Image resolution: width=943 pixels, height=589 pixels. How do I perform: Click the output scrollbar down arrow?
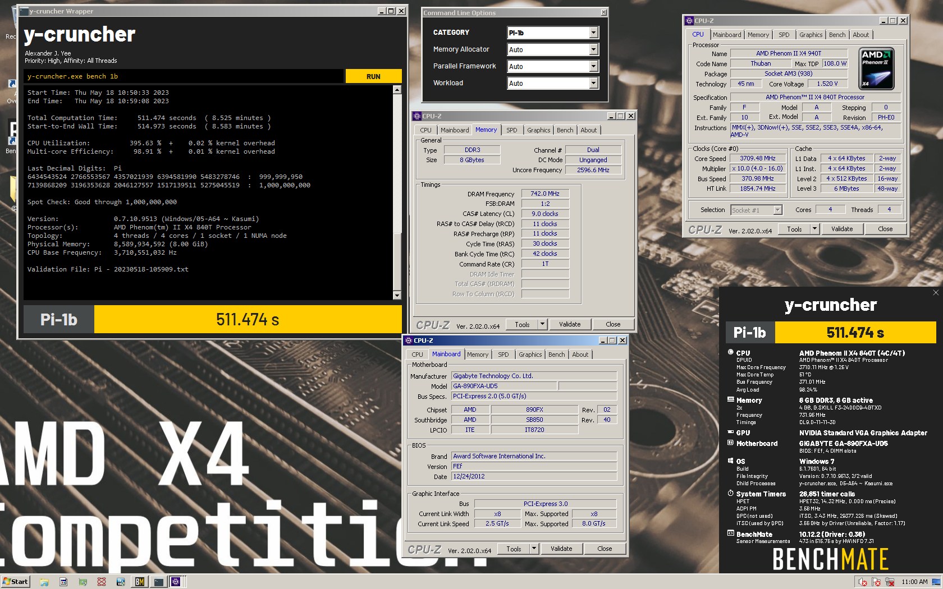point(397,295)
